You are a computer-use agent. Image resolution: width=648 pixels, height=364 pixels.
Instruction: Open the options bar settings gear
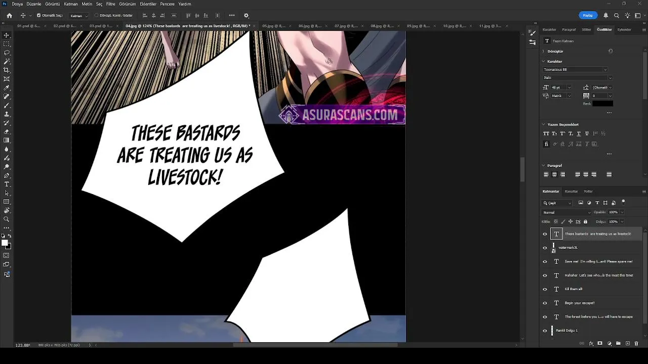[247, 16]
